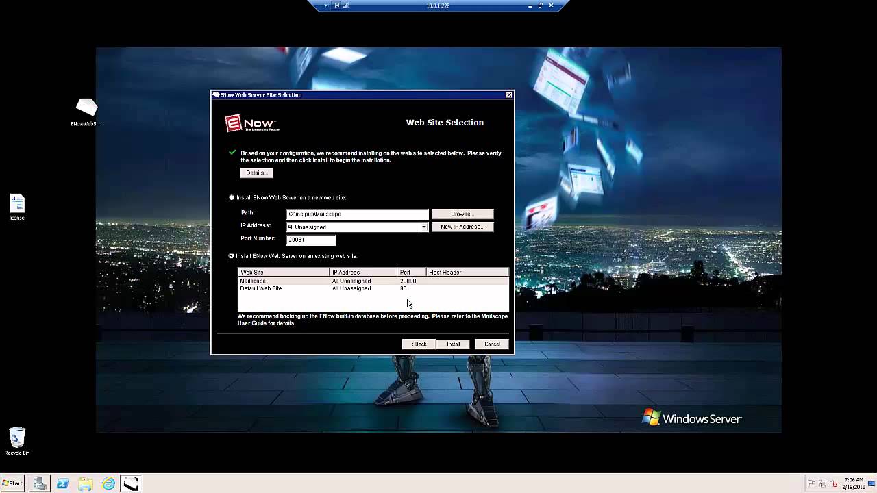Open the Recycle Bin icon
877x493 pixels.
(17, 442)
